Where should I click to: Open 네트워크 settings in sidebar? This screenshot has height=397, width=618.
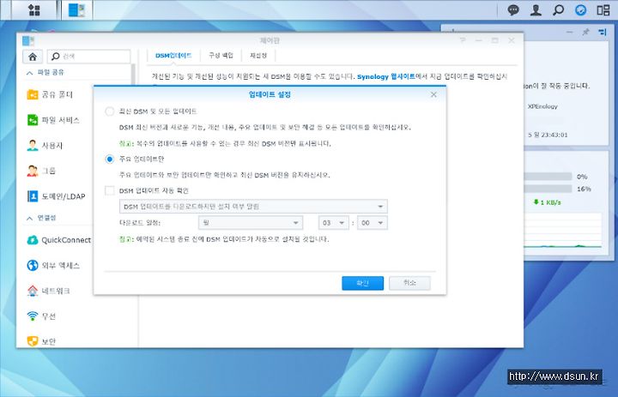click(x=48, y=291)
